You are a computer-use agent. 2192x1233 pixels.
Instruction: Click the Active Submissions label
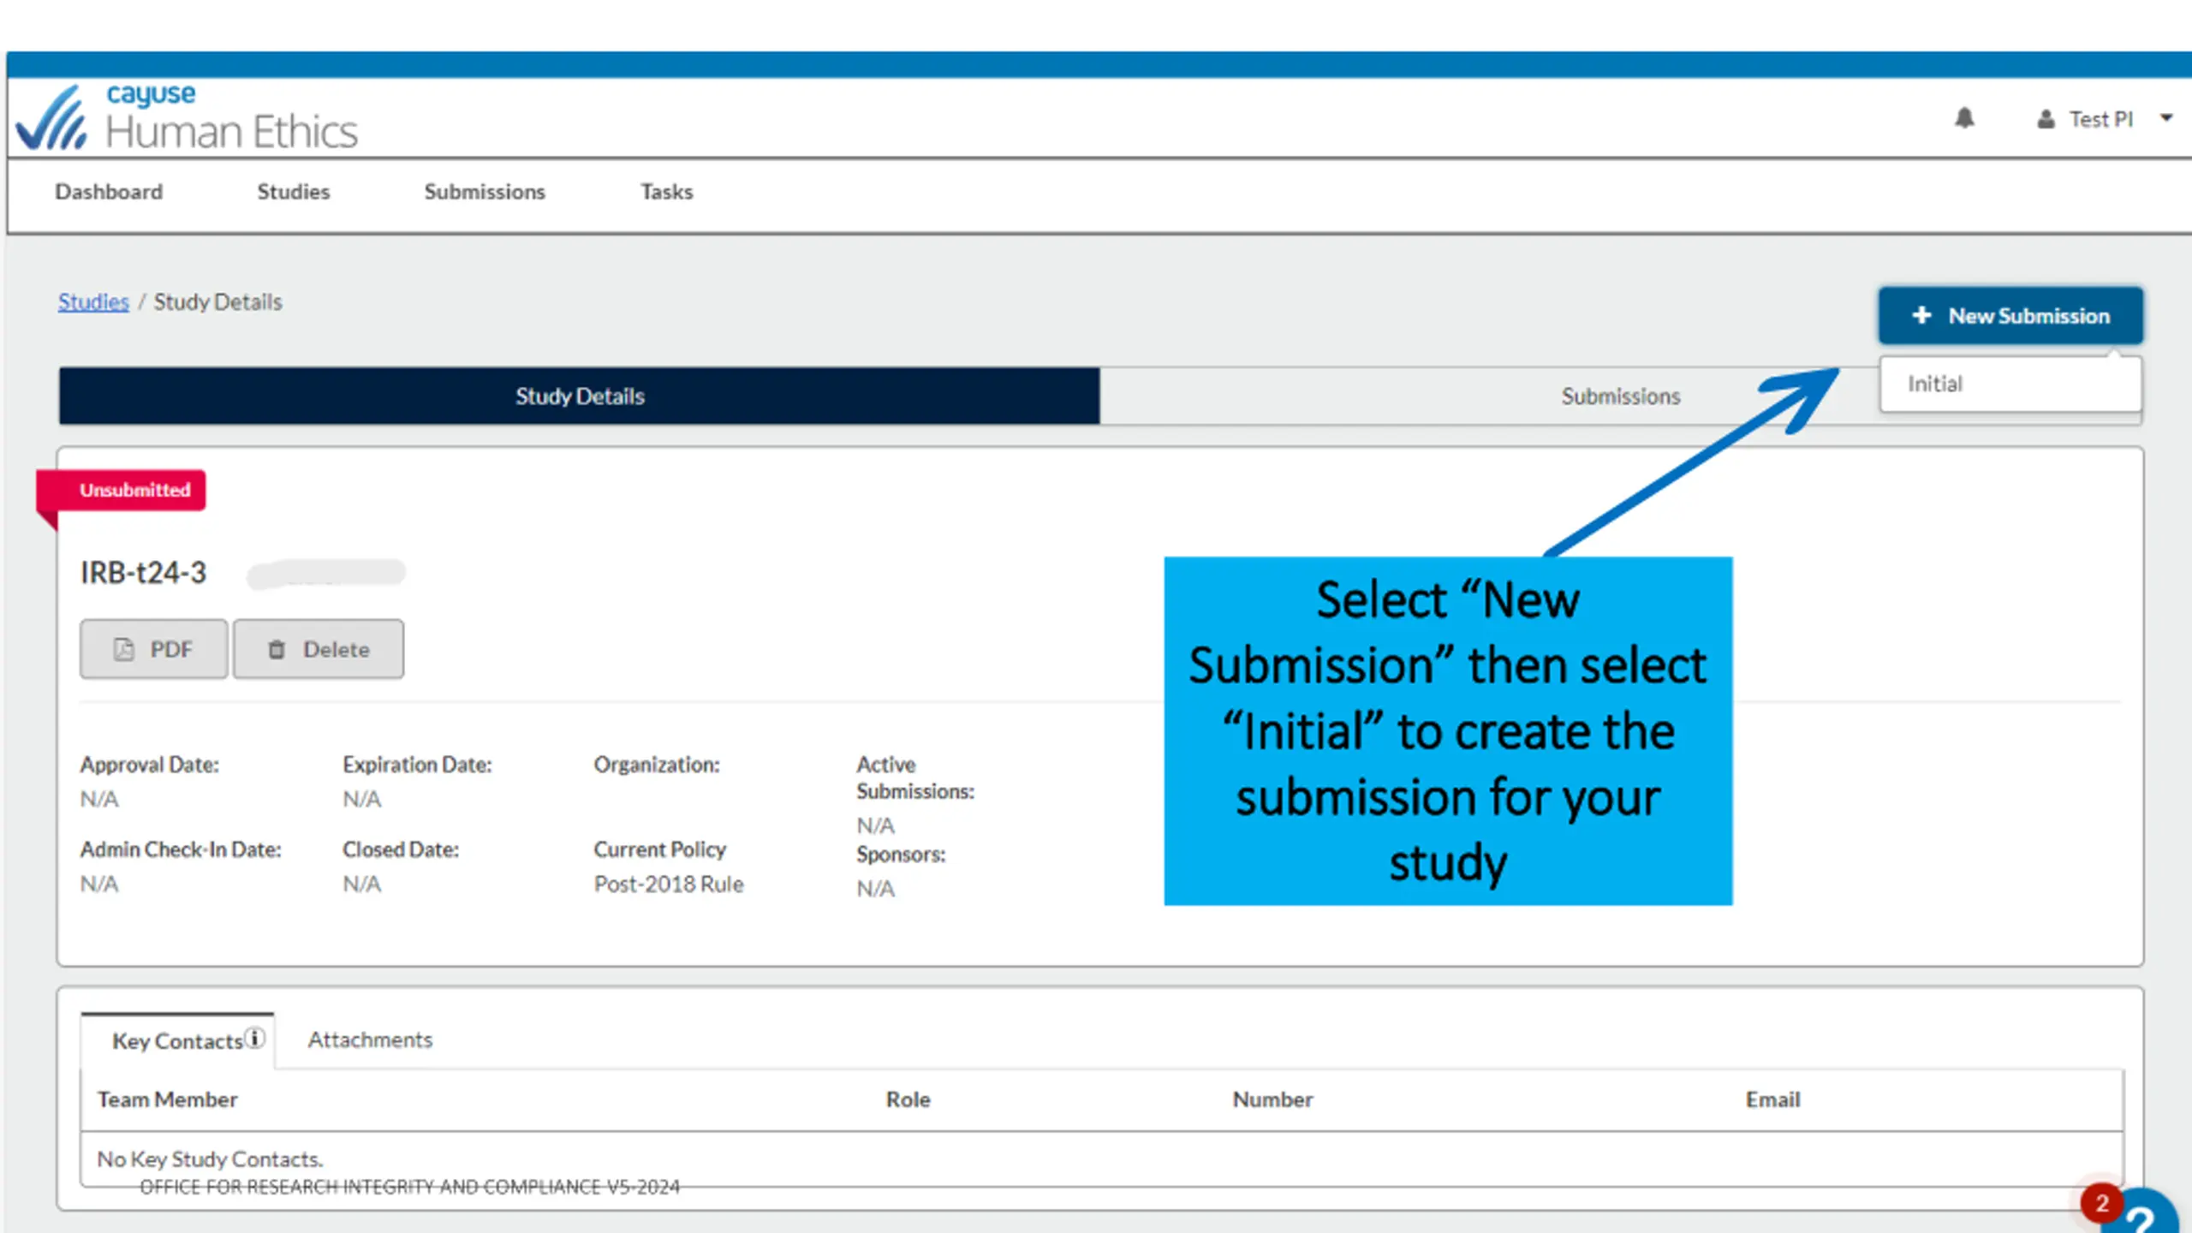click(x=915, y=777)
